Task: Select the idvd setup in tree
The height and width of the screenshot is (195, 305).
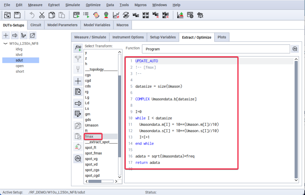Action: (x=19, y=55)
